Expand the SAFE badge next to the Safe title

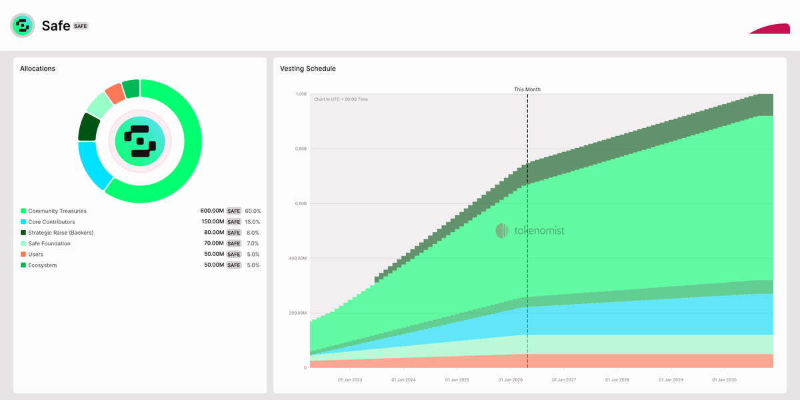[79, 26]
